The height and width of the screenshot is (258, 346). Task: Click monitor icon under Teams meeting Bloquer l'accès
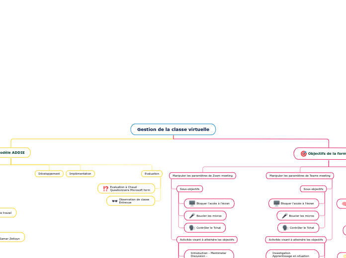pyautogui.click(x=276, y=203)
